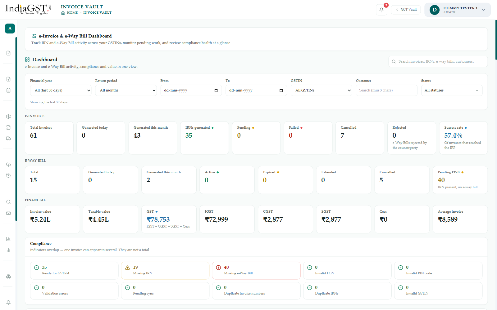Viewport: 497px width, 310px height.
Task: Open the Pending EWB card showing 40
Action: tap(460, 180)
